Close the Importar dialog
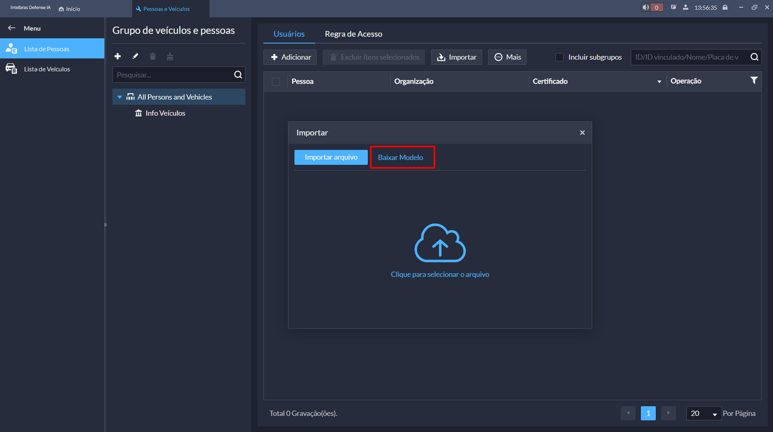 (582, 133)
